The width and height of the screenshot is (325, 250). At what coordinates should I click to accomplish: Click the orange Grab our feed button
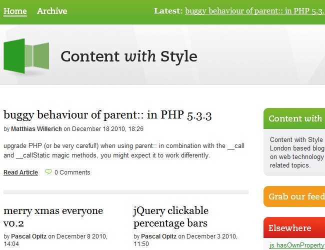pos(294,196)
